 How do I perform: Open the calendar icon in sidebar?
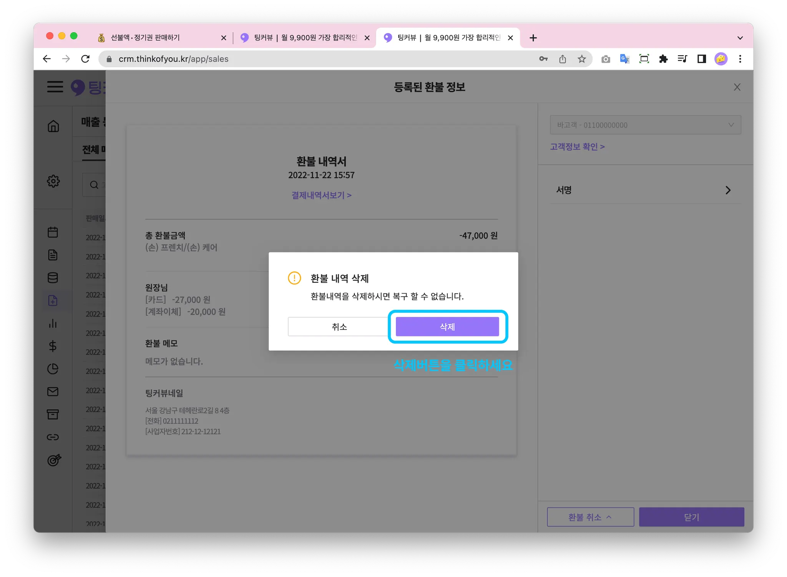pyautogui.click(x=53, y=232)
